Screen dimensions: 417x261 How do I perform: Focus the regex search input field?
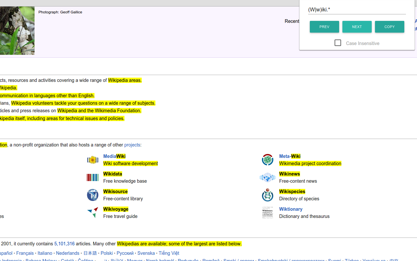(x=357, y=10)
